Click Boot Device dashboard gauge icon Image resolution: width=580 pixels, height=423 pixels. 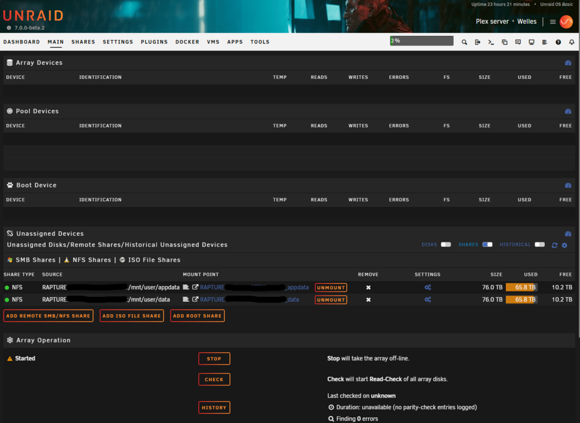tap(568, 185)
